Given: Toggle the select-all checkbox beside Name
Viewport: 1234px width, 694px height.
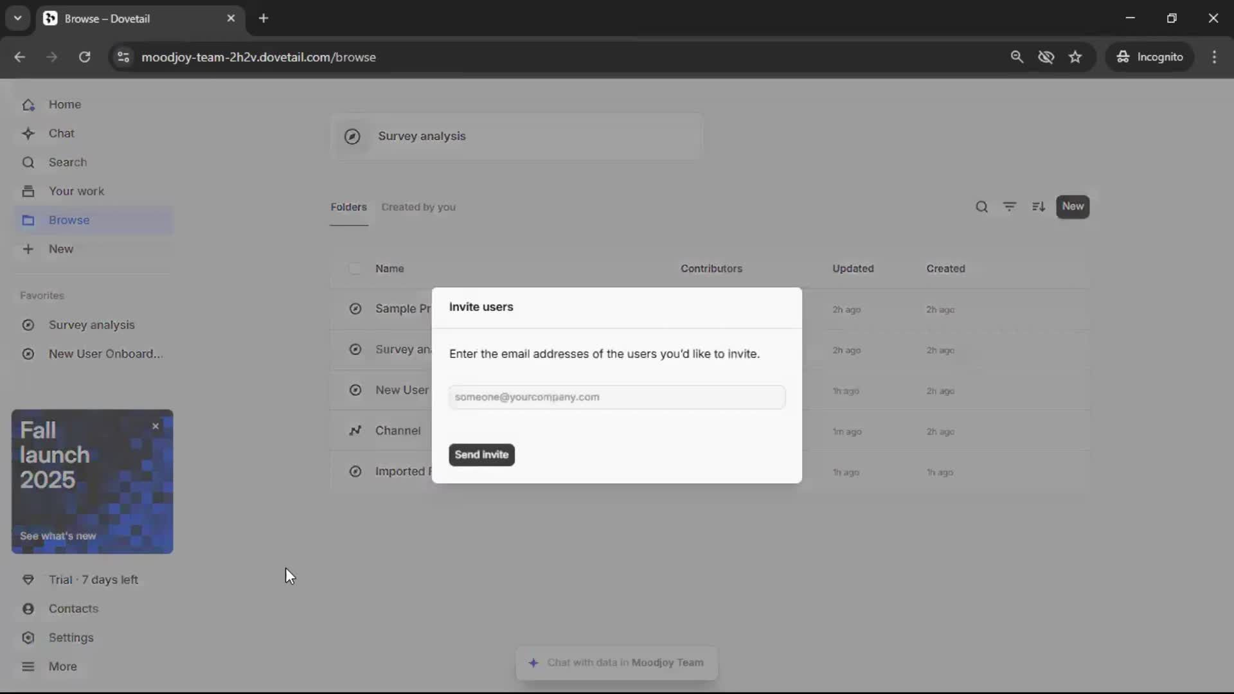Looking at the screenshot, I should pos(355,269).
